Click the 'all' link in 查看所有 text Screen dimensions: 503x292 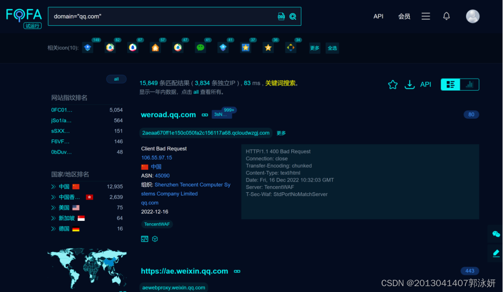196,92
